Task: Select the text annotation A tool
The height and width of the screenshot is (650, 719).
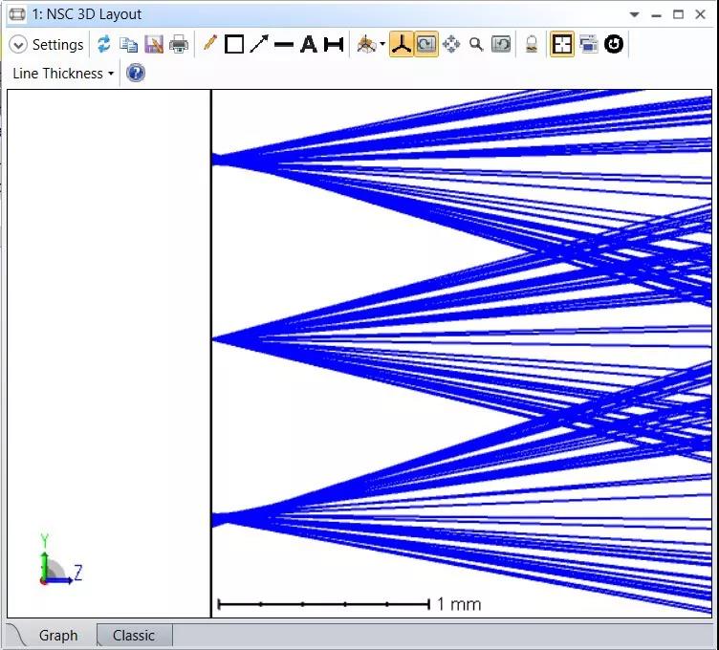Action: [308, 45]
